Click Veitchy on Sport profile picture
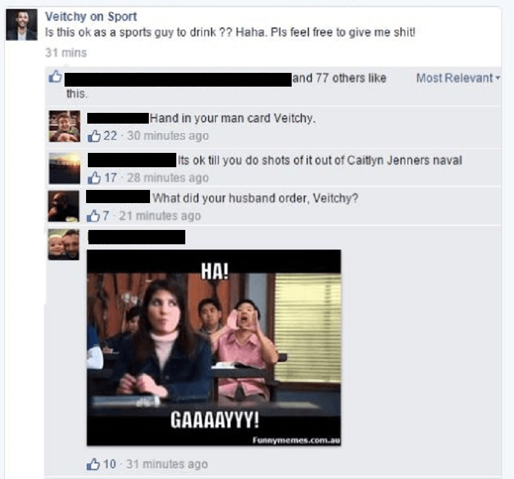 click(x=22, y=25)
